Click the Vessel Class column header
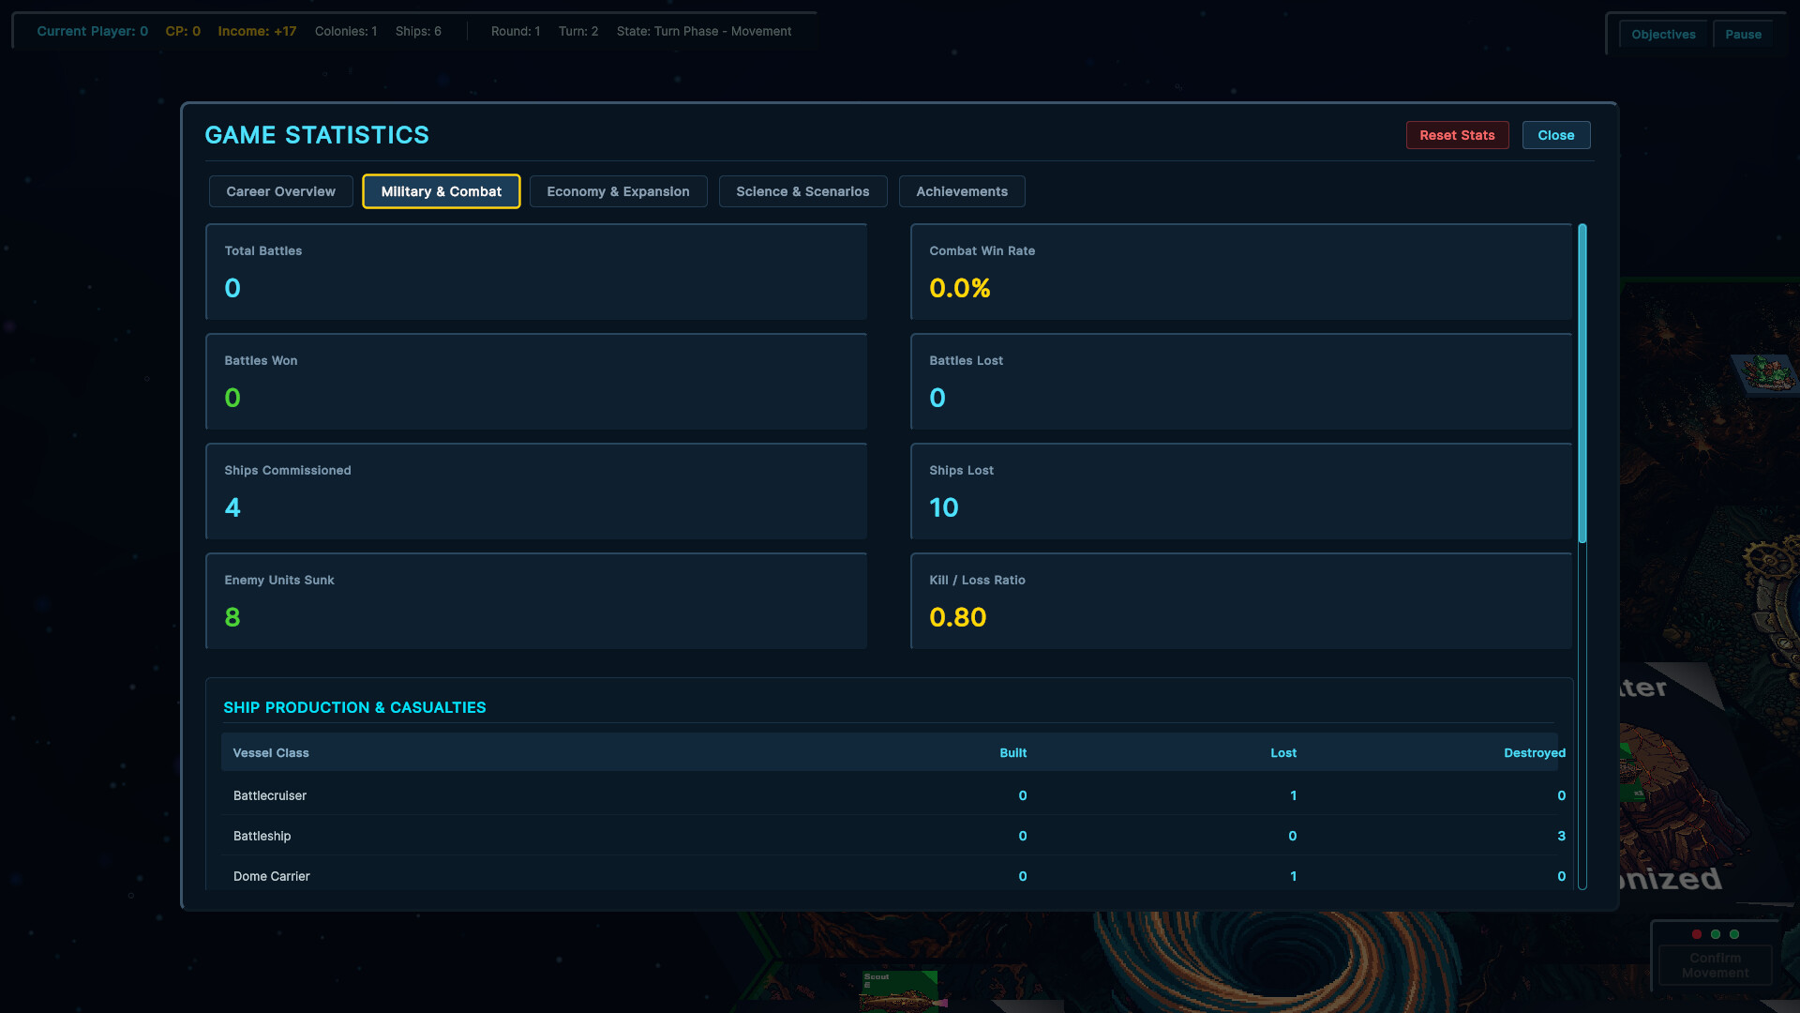The height and width of the screenshot is (1013, 1800). [x=271, y=752]
